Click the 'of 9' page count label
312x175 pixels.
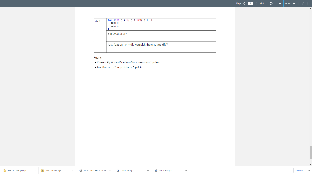[x=262, y=3]
